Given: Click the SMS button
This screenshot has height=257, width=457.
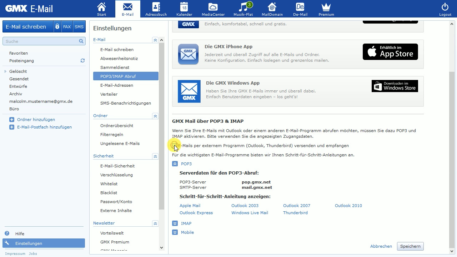Looking at the screenshot, I should click(79, 27).
